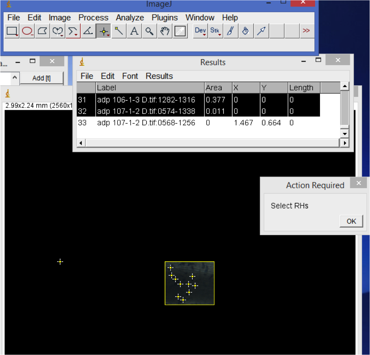
Task: Maximize the Results window
Action: [318, 60]
